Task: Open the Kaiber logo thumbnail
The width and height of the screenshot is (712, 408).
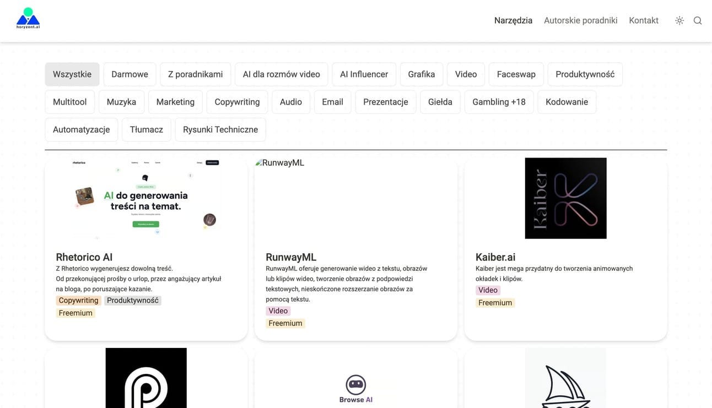Action: (x=566, y=198)
